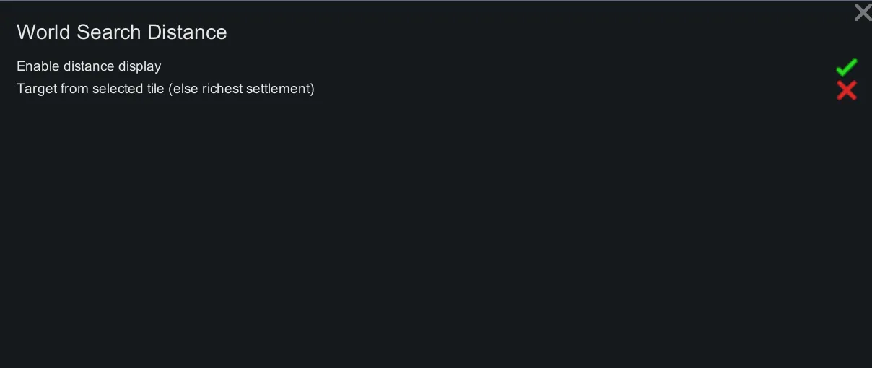The image size is (872, 368).
Task: Click the "World Search Distance" title heading
Action: coord(121,32)
